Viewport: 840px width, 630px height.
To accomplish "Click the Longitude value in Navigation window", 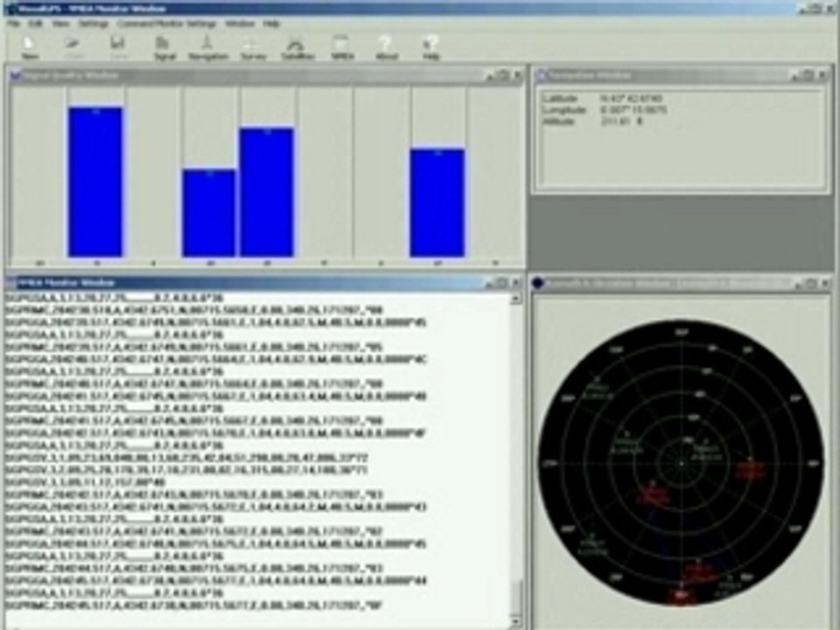I will coord(633,110).
